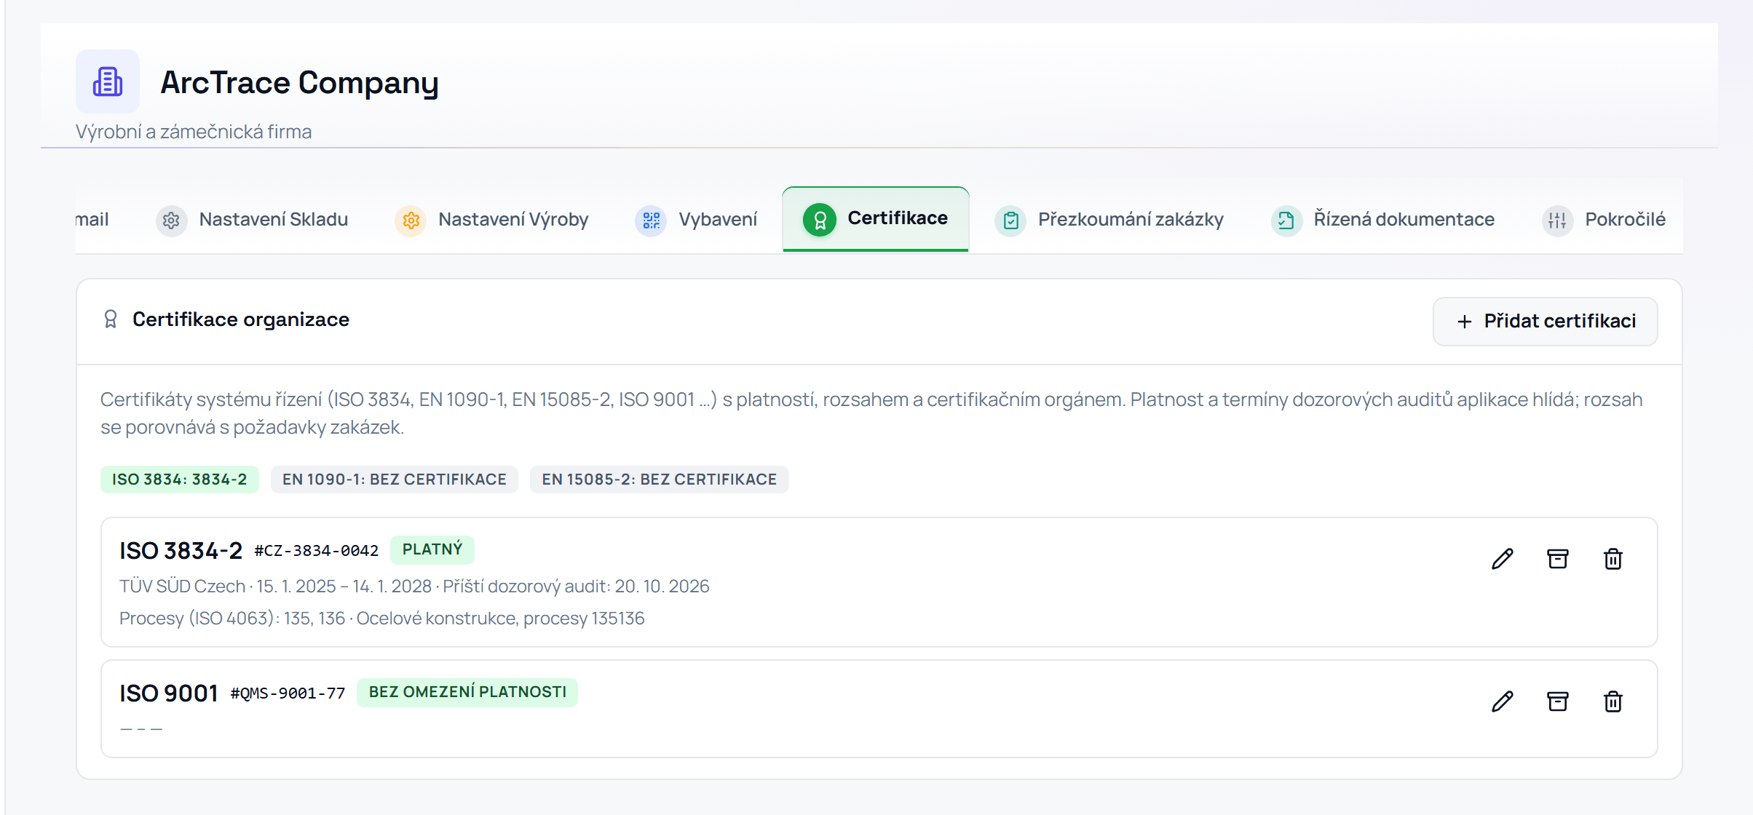Click the ArcTrace Company heading
The image size is (1753, 815).
click(x=299, y=83)
